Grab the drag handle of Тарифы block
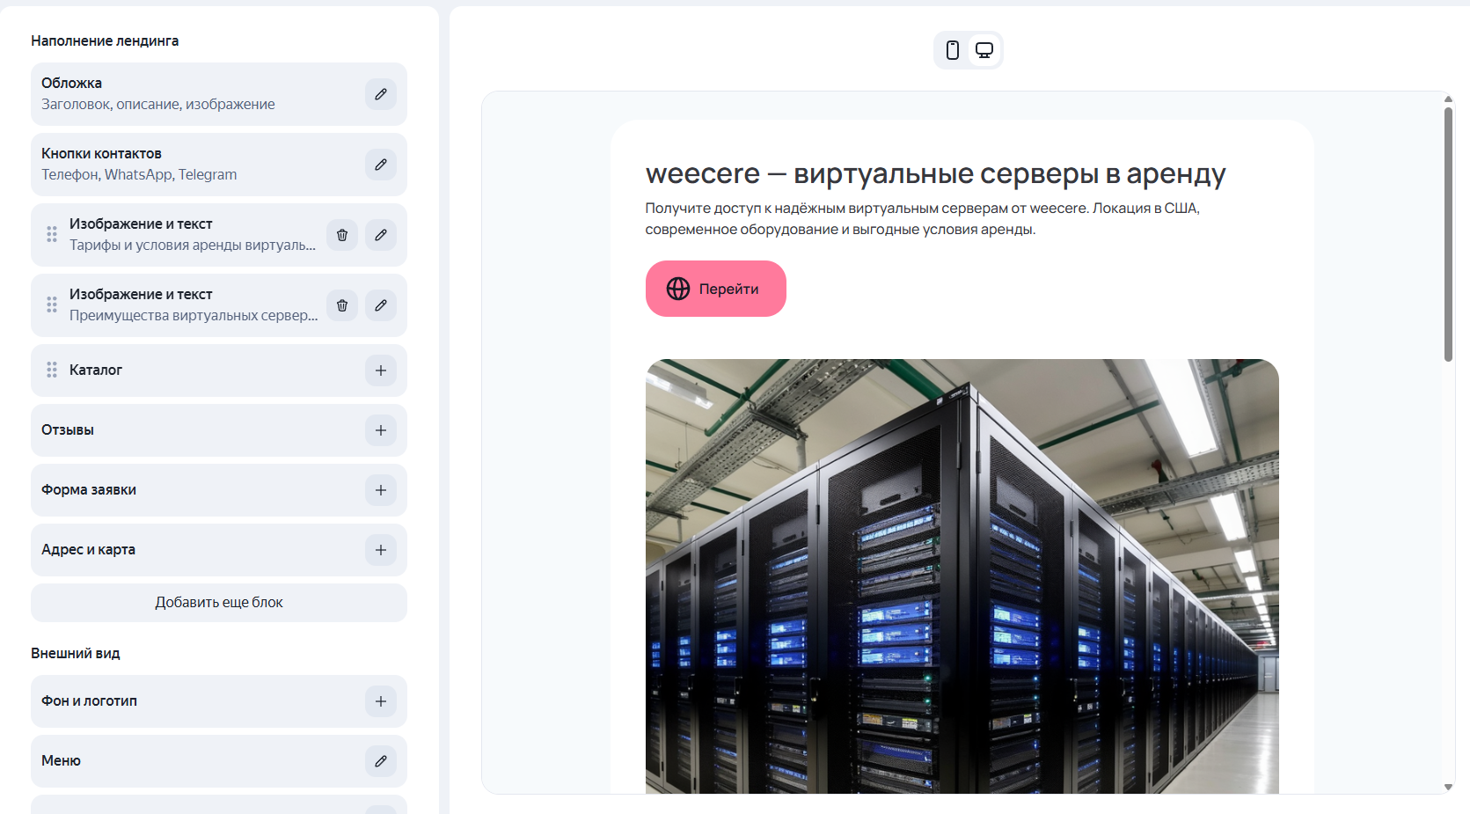Viewport: 1470px width, 814px height. coord(52,235)
